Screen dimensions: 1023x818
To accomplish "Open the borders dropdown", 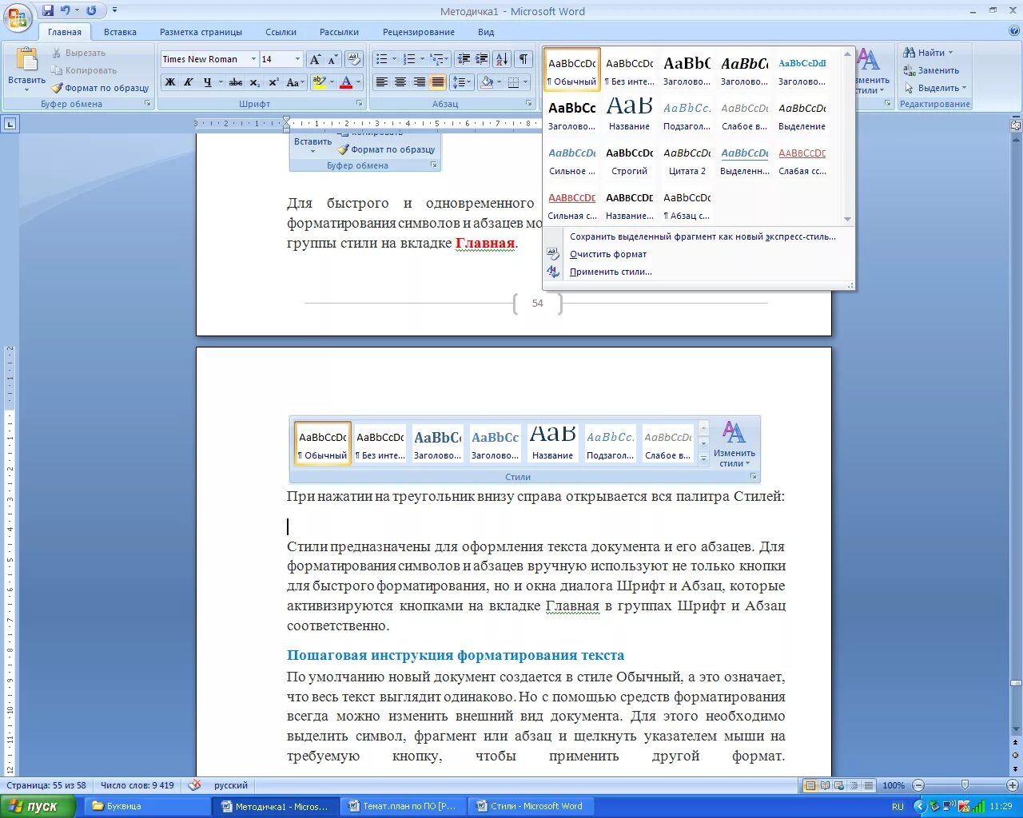I will click(x=526, y=81).
